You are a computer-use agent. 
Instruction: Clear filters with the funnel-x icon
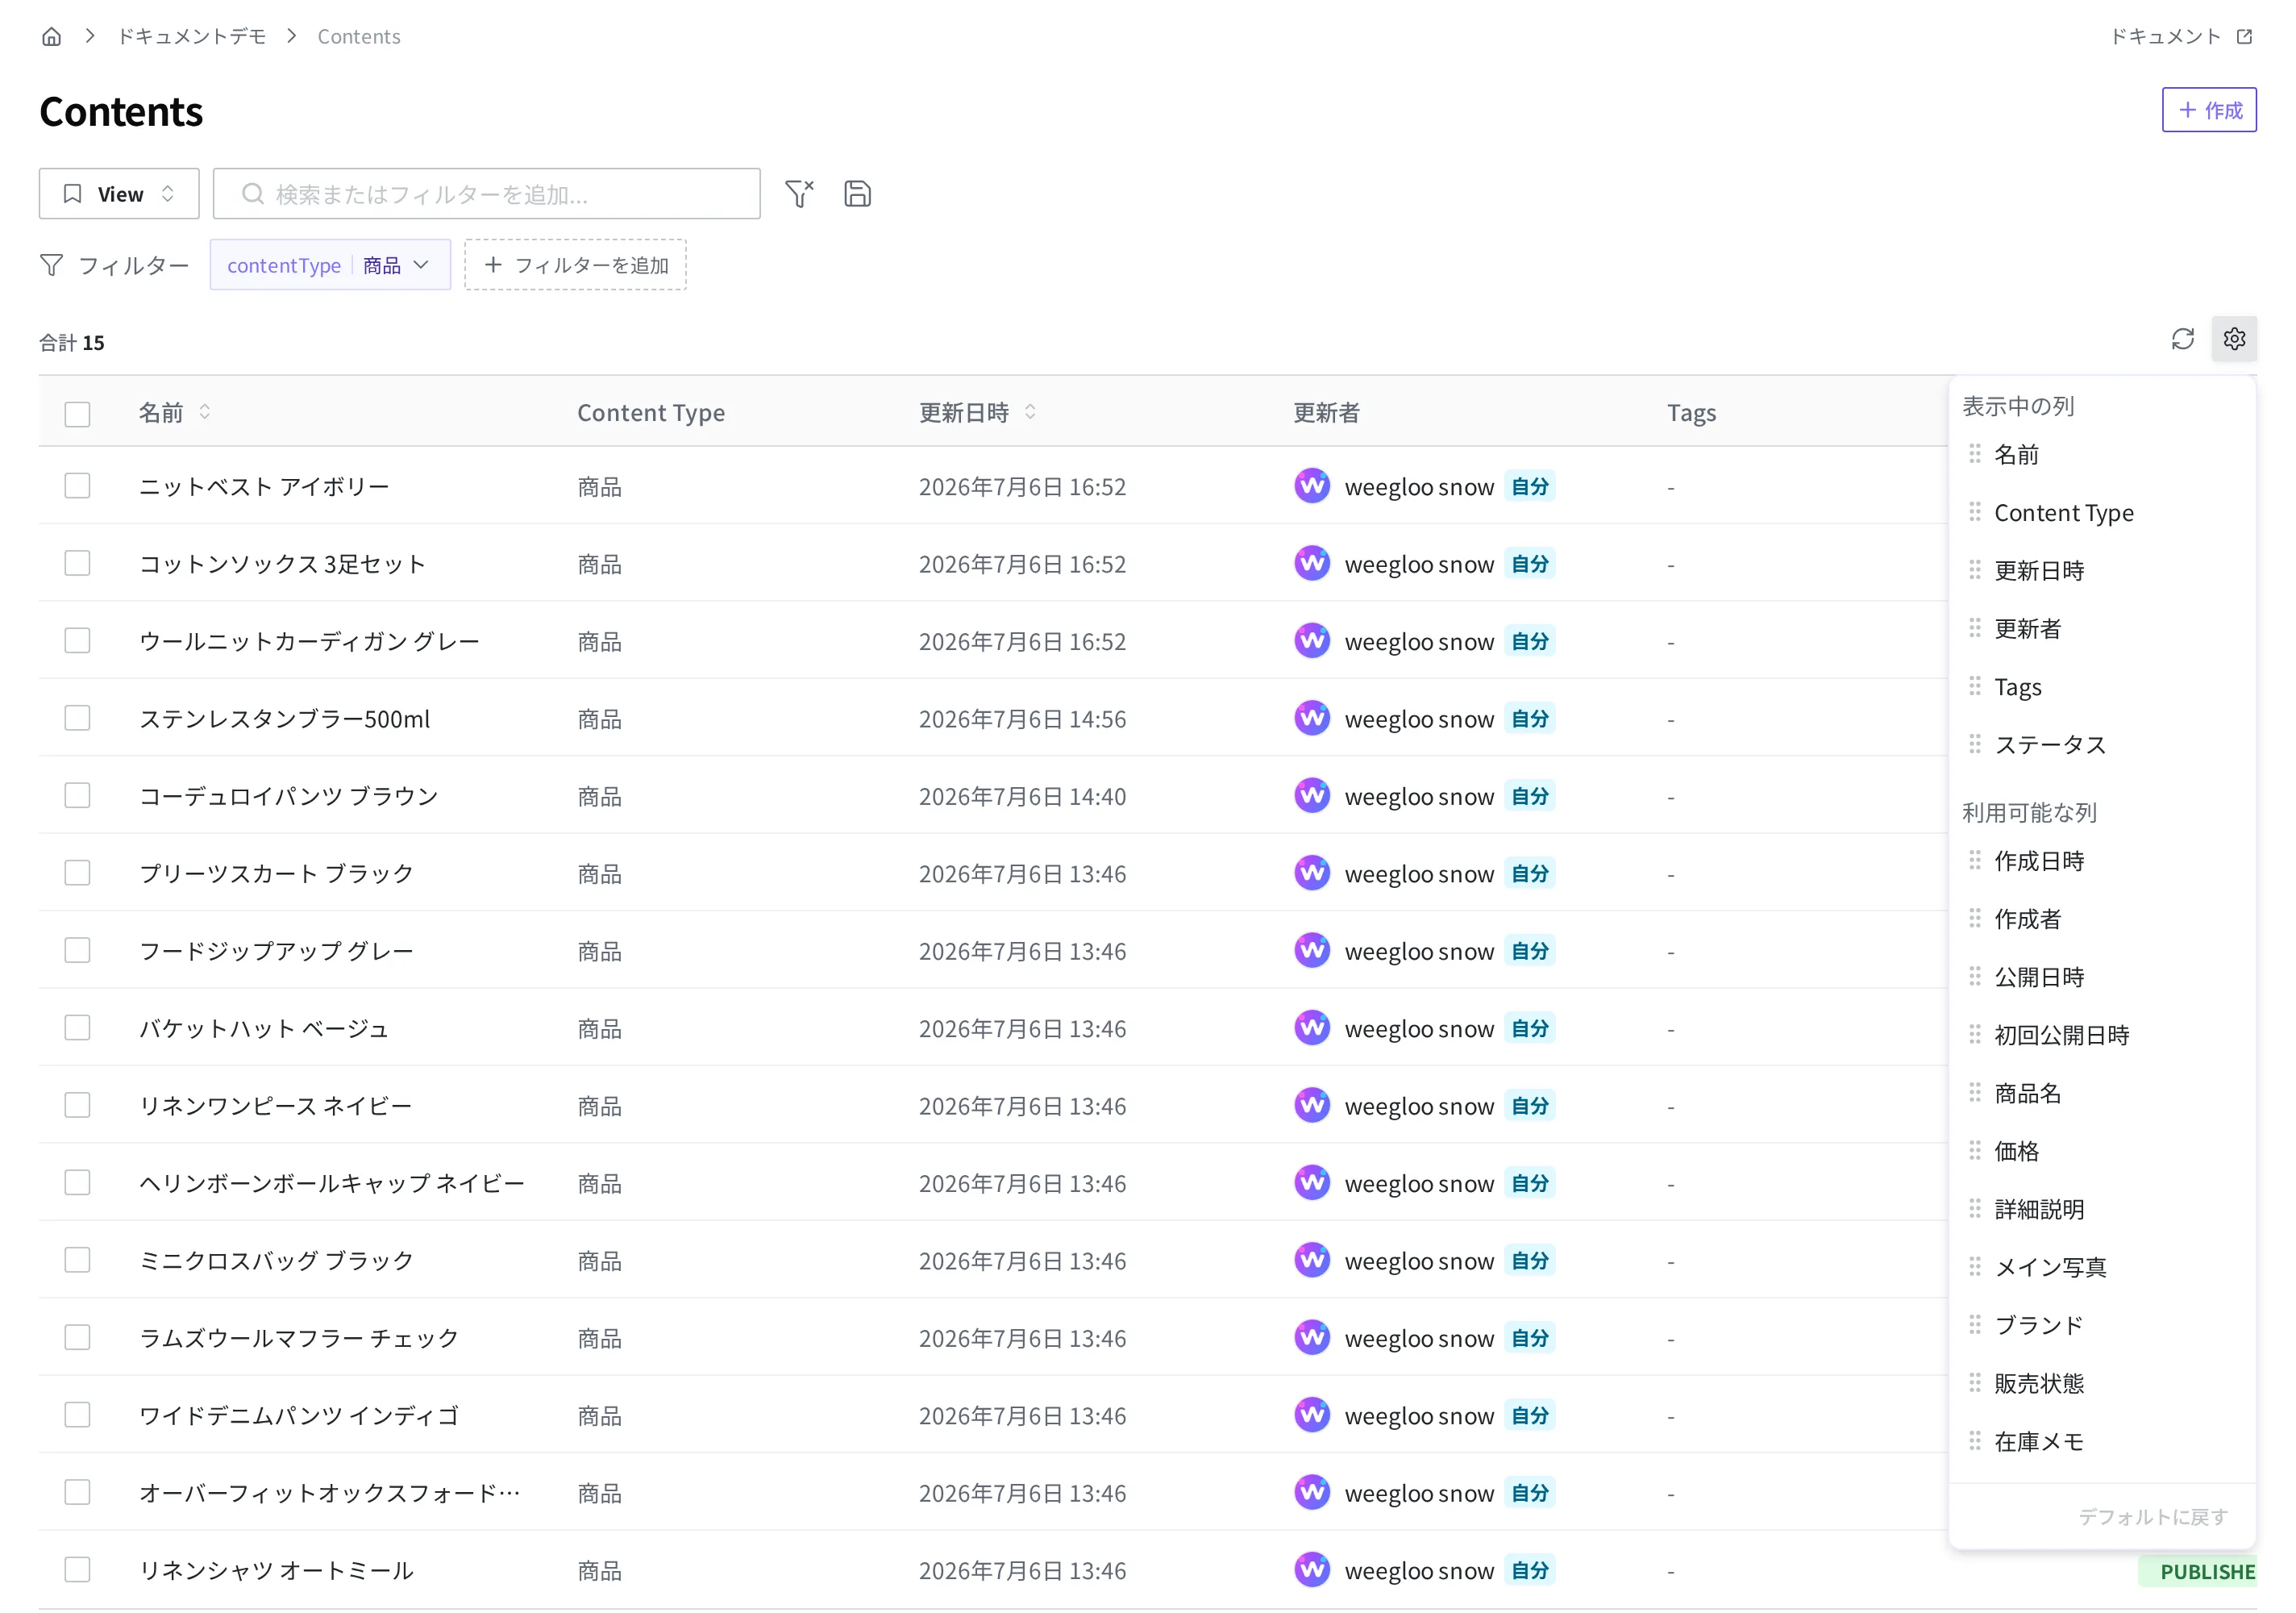tap(799, 193)
